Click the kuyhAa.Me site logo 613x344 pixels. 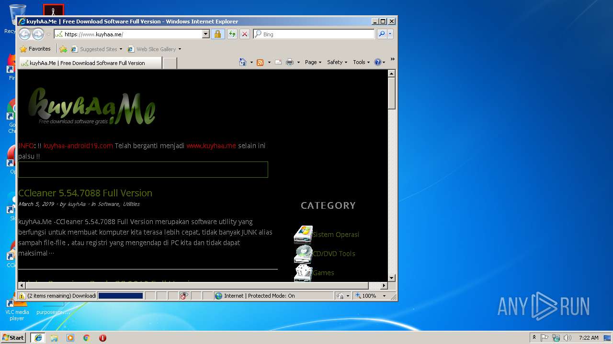coord(91,107)
